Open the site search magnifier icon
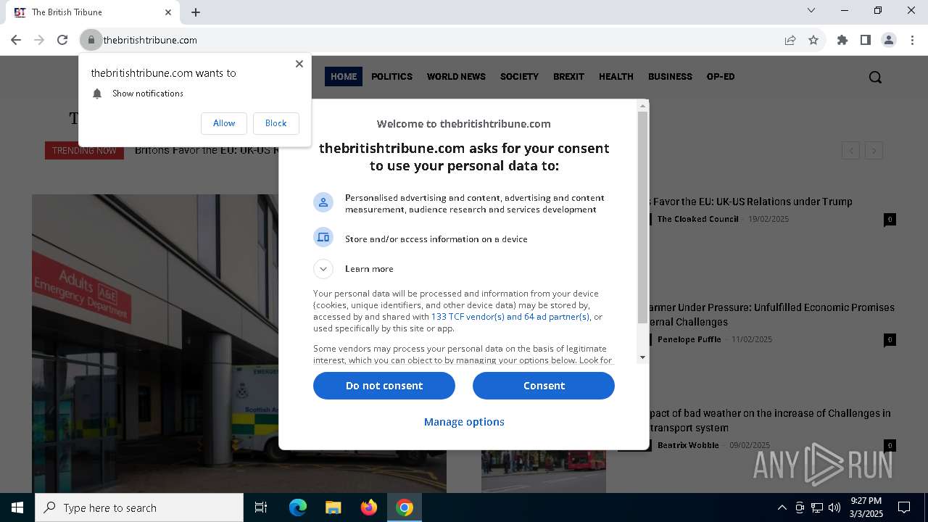 (x=875, y=77)
